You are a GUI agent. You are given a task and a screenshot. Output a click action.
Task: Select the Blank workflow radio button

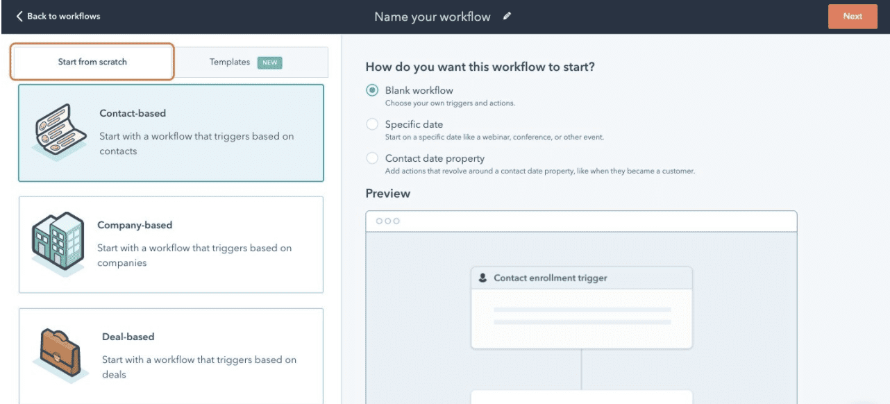click(x=373, y=90)
